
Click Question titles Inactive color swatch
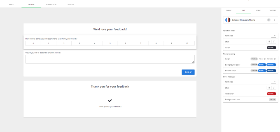tap(271, 47)
